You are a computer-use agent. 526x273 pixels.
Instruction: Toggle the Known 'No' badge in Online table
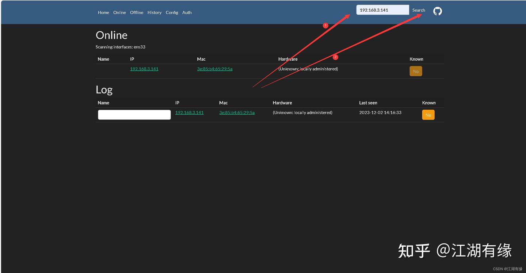(416, 71)
